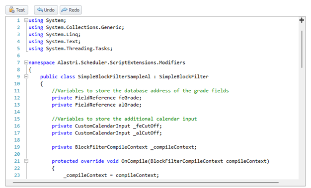Click the grade fields comment line
The image size is (311, 188).
140,91
